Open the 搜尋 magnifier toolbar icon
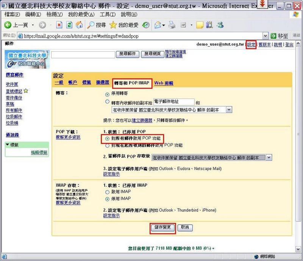This screenshot has width=303, height=261. pos(91,25)
